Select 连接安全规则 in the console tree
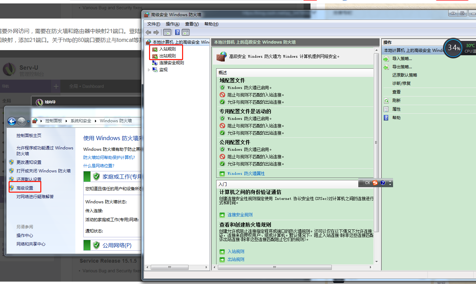The image size is (476, 284). click(x=171, y=63)
